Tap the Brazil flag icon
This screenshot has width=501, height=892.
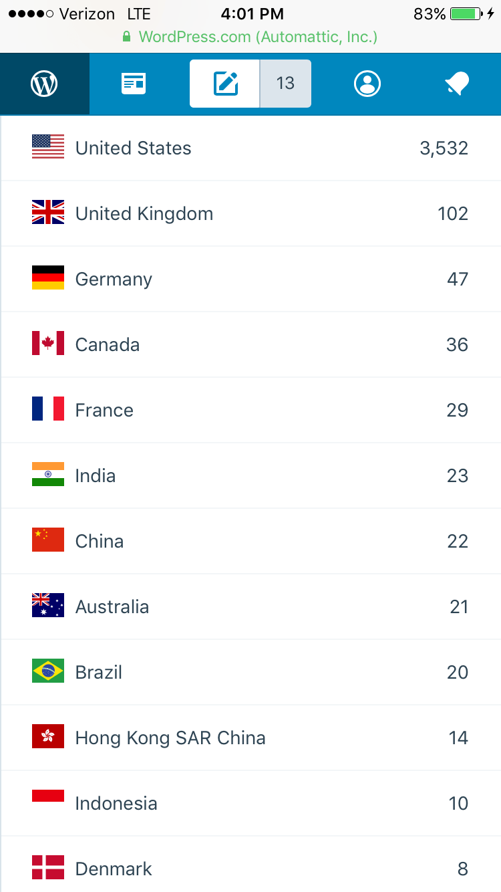pyautogui.click(x=48, y=671)
